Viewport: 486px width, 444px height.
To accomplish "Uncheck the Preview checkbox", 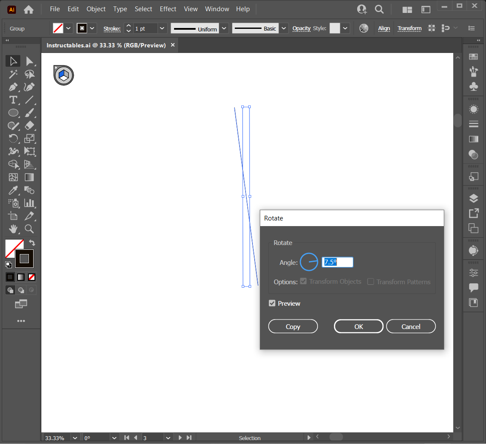I will pos(272,303).
